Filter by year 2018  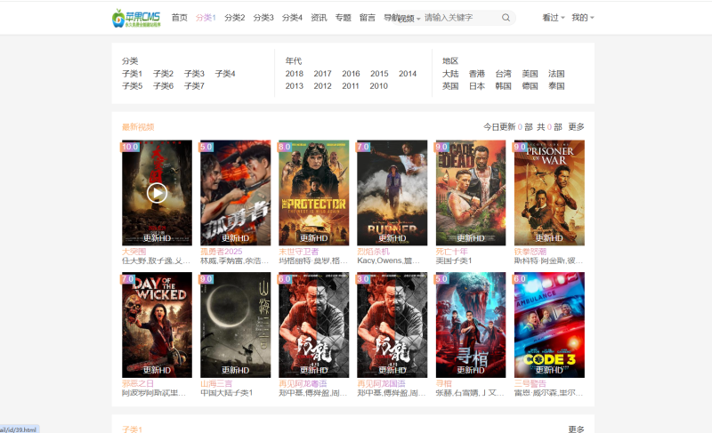pos(294,74)
